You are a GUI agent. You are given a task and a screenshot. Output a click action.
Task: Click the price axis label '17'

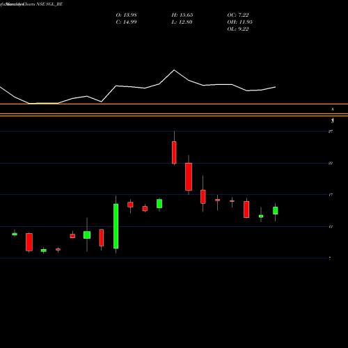(x=331, y=195)
